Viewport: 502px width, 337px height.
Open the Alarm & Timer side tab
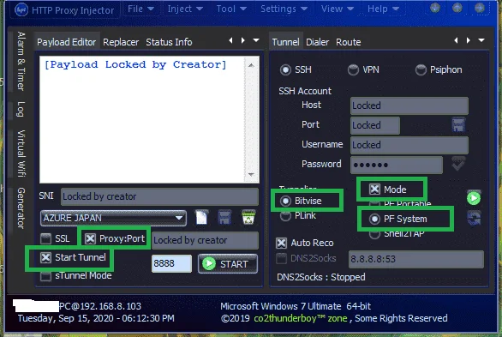pos(21,61)
